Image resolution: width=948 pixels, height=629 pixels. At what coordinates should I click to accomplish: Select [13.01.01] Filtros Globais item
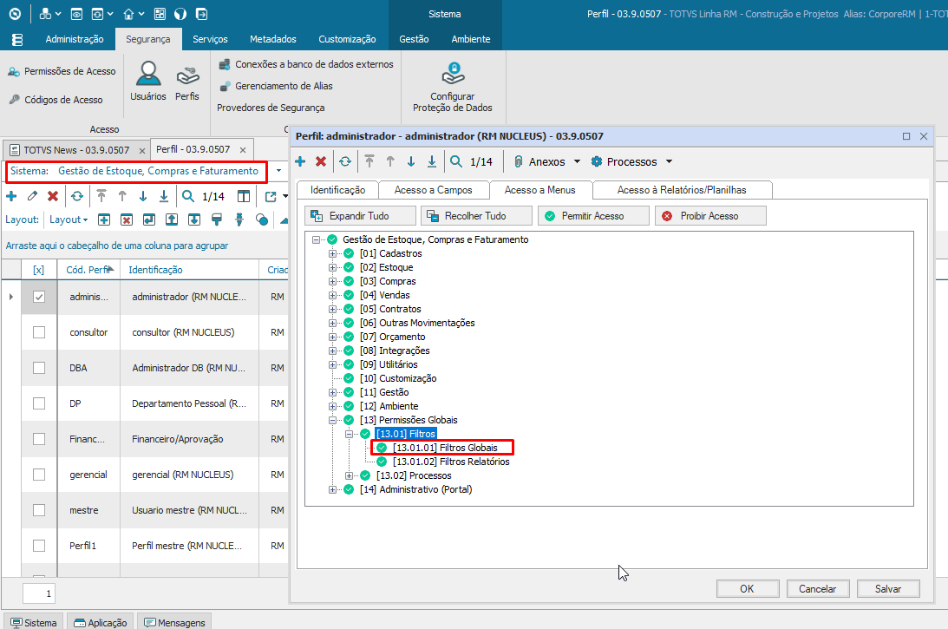coord(445,448)
